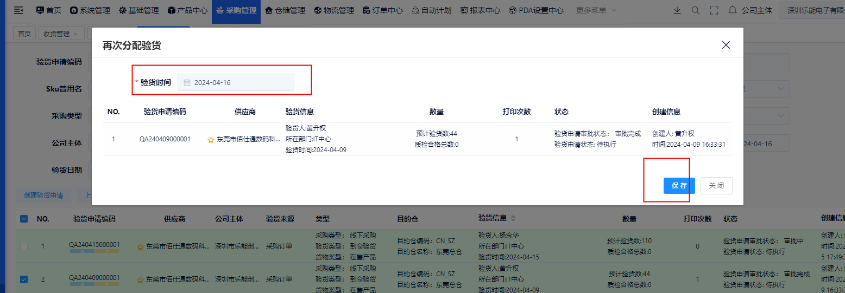Click the star icon in row QA240415000001
The height and width of the screenshot is (293, 845).
point(140,246)
